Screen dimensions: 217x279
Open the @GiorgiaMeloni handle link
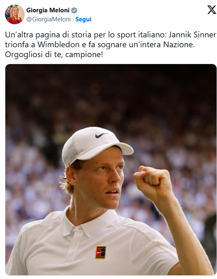48,19
